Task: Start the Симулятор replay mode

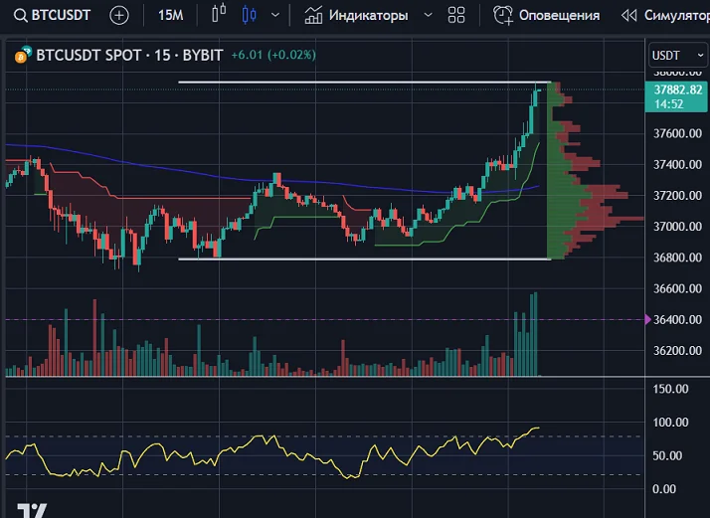Action: pos(676,15)
